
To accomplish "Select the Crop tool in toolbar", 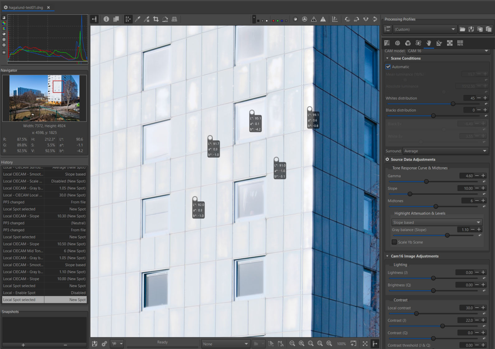I will (156, 19).
